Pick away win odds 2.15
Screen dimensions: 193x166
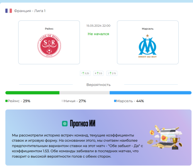tap(112, 73)
